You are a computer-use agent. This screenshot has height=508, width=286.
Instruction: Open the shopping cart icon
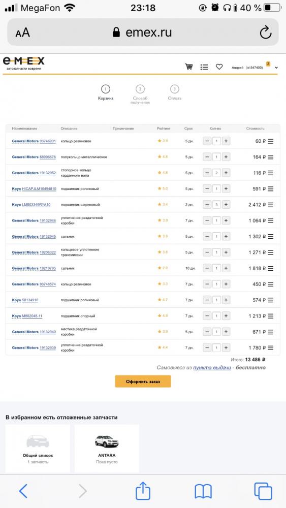pos(189,67)
